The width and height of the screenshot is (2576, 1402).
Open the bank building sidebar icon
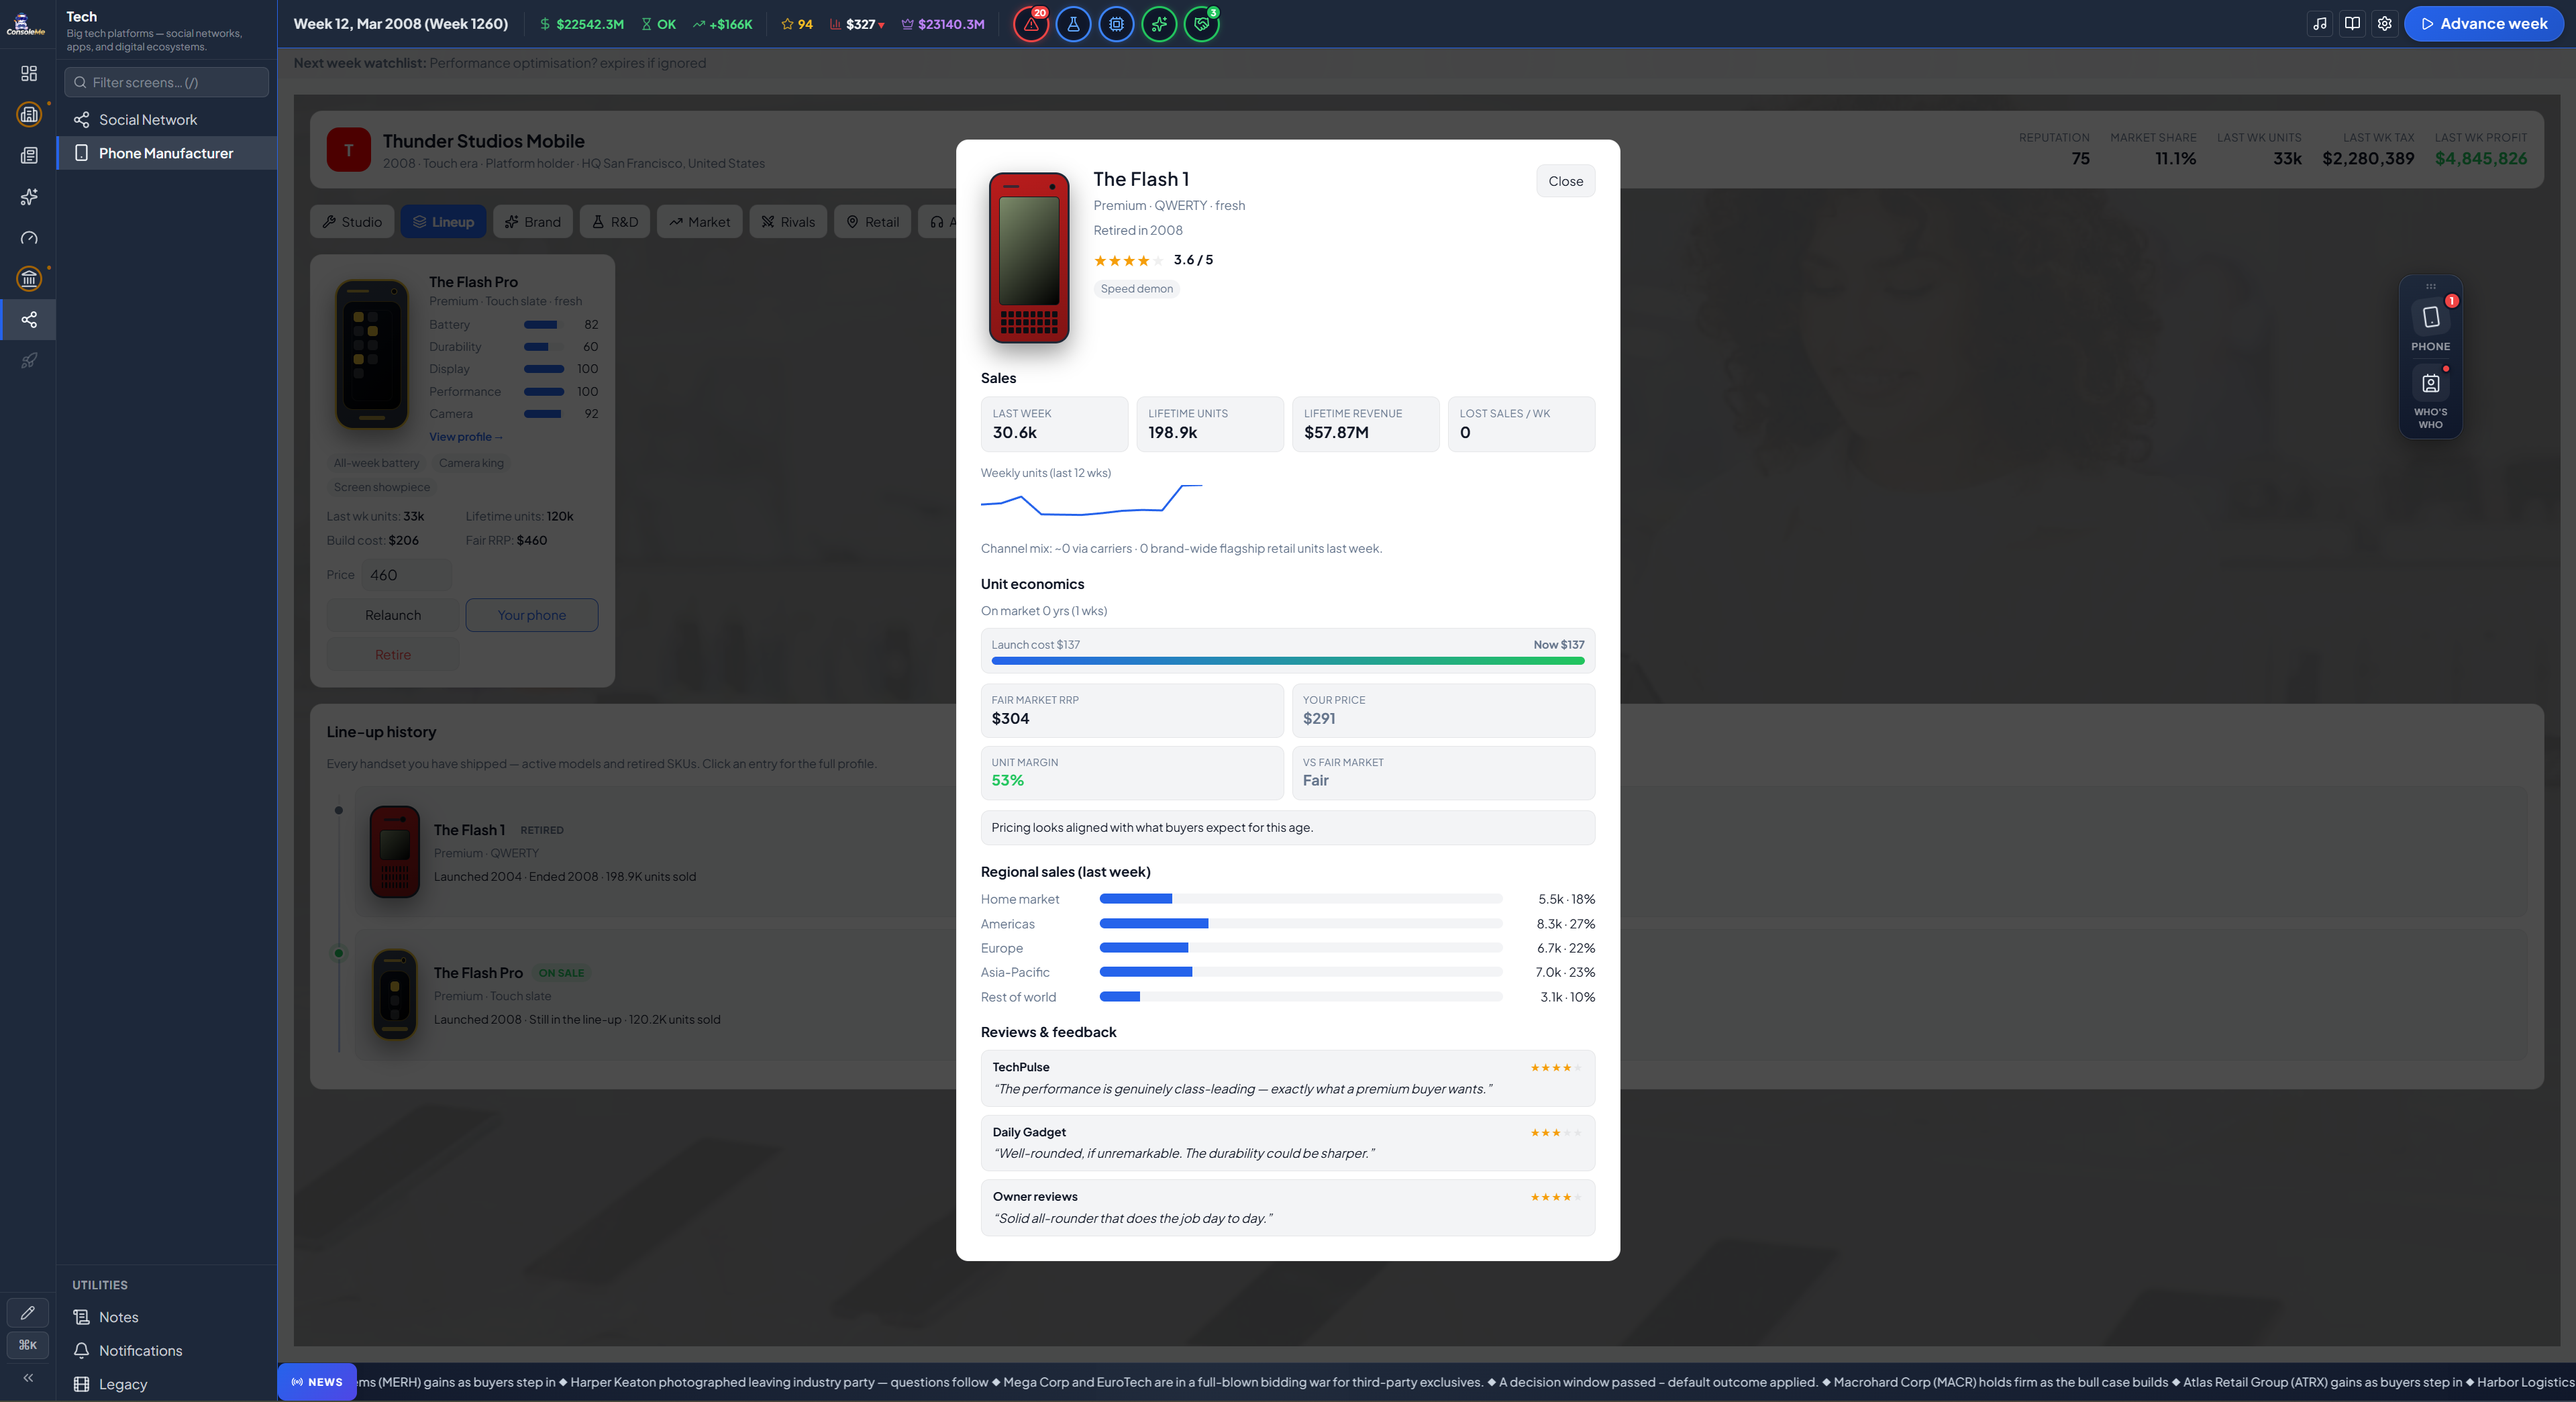coord(29,279)
